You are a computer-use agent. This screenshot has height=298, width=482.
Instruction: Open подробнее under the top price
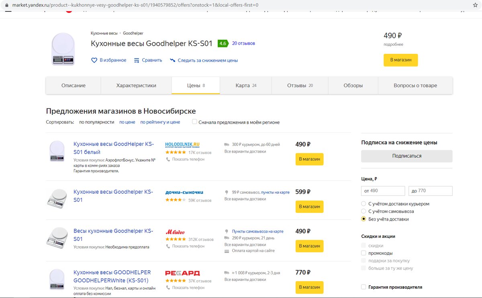point(393,45)
